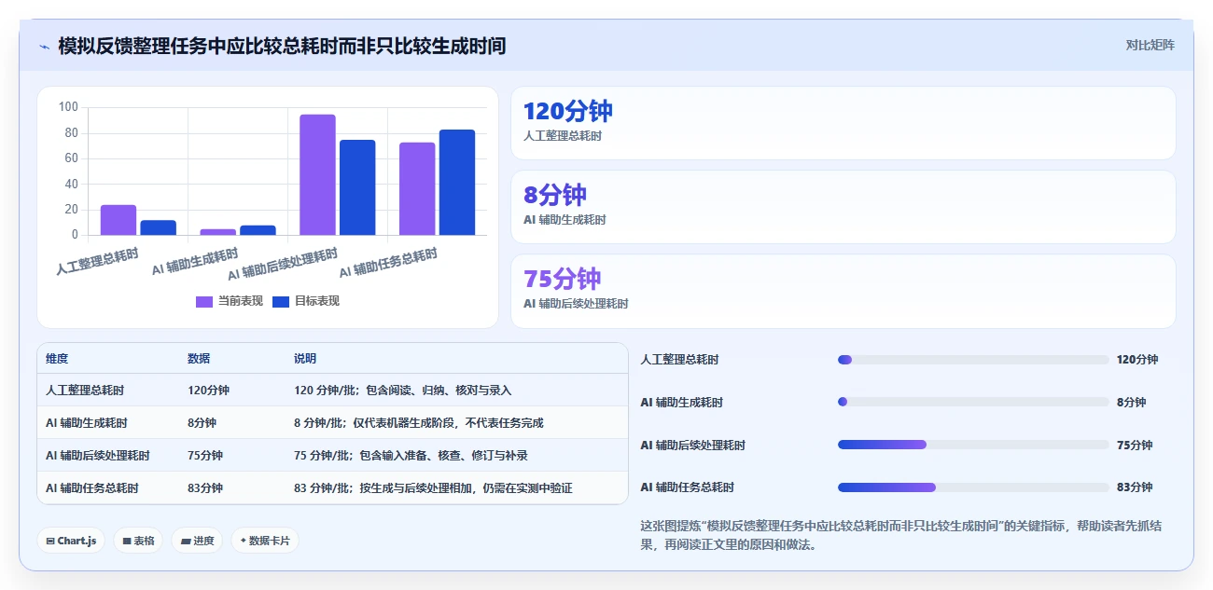This screenshot has width=1213, height=590.
Task: Open the 75分钟 metric card
Action: 843,291
